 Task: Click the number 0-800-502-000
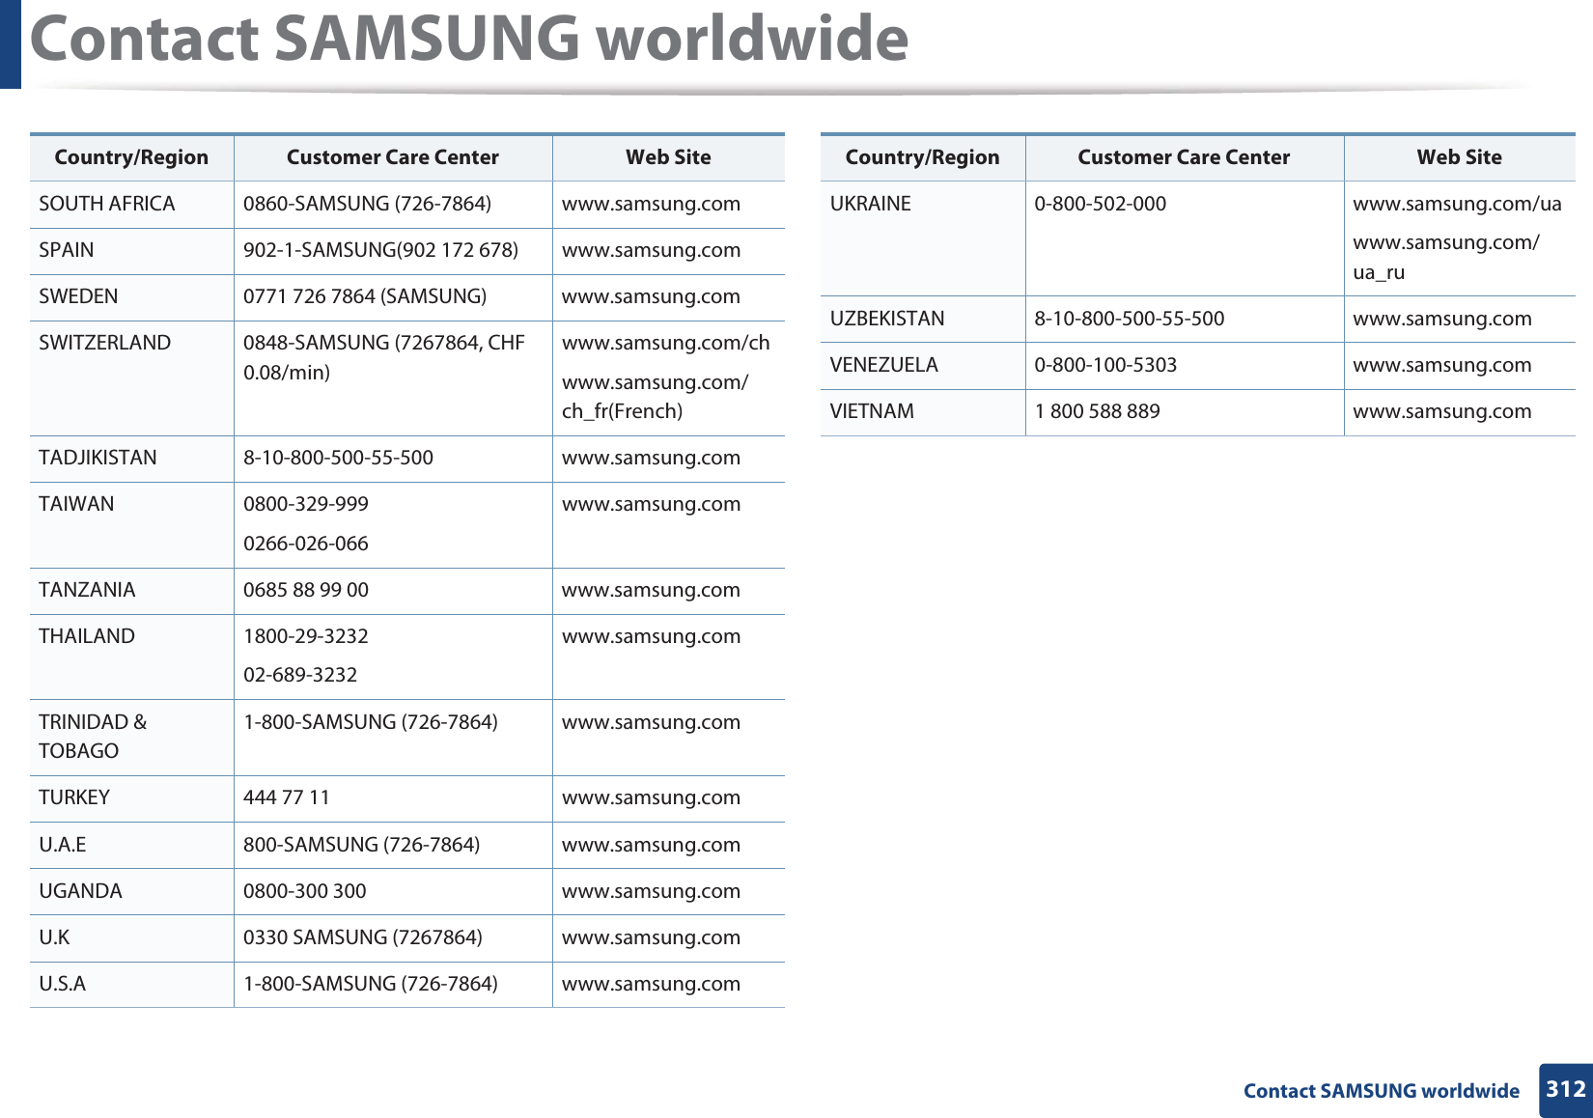point(1101,204)
